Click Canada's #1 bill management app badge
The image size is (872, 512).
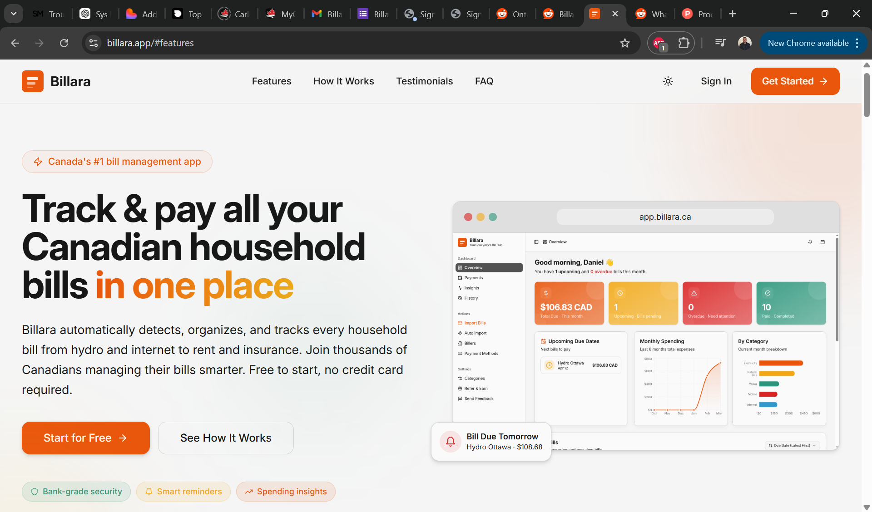click(x=117, y=162)
